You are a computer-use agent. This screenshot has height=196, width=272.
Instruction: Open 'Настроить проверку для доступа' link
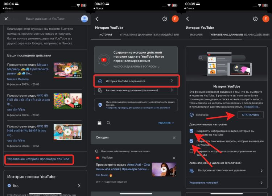138,108
